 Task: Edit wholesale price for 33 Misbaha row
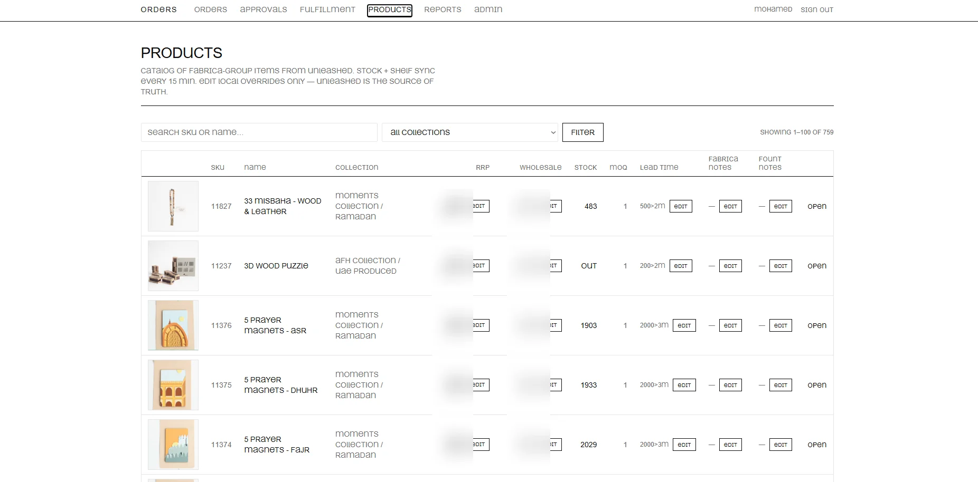pyautogui.click(x=554, y=206)
